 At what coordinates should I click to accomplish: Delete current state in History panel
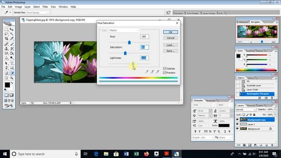pos(272,98)
